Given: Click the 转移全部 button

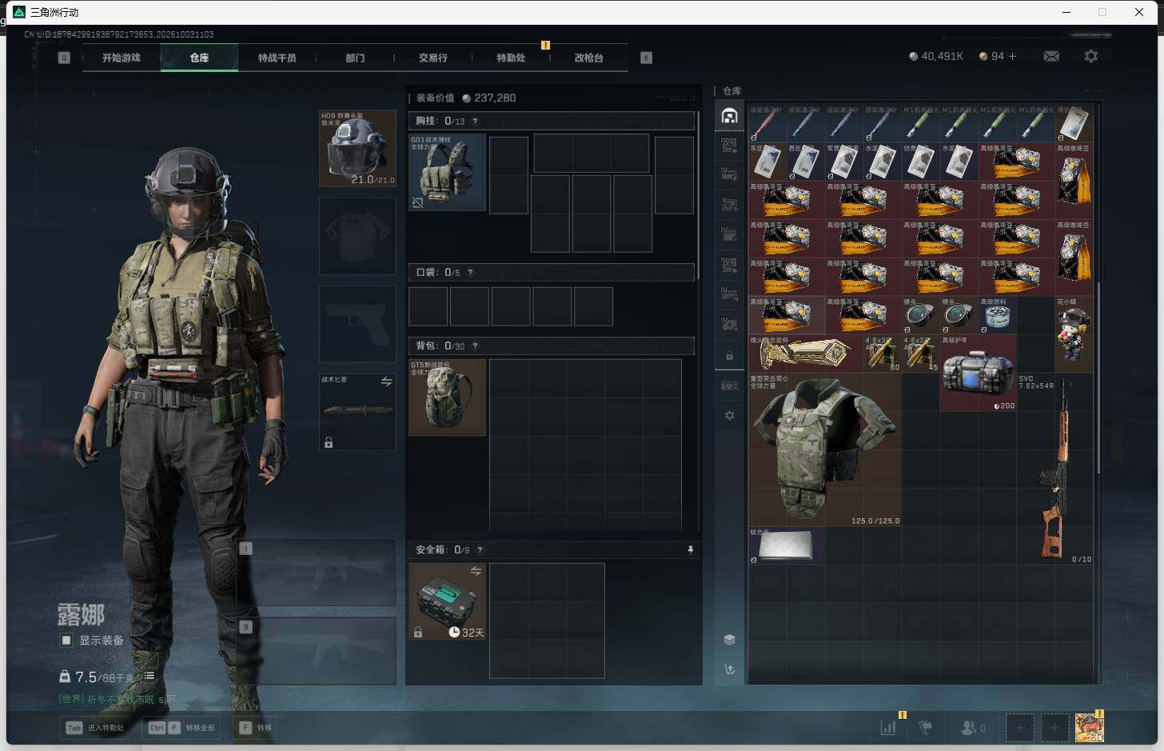Looking at the screenshot, I should click(182, 728).
